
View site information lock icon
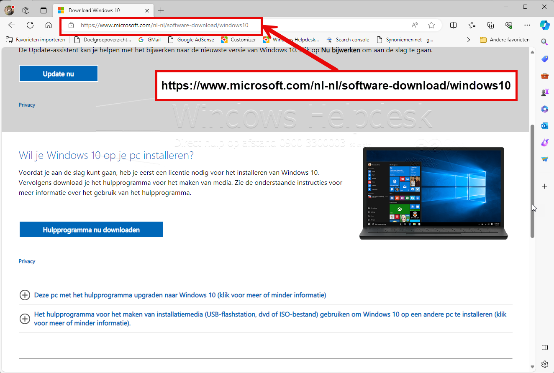click(x=71, y=25)
